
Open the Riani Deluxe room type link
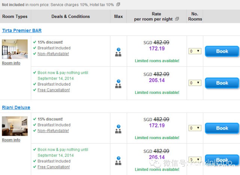pyautogui.click(x=16, y=107)
